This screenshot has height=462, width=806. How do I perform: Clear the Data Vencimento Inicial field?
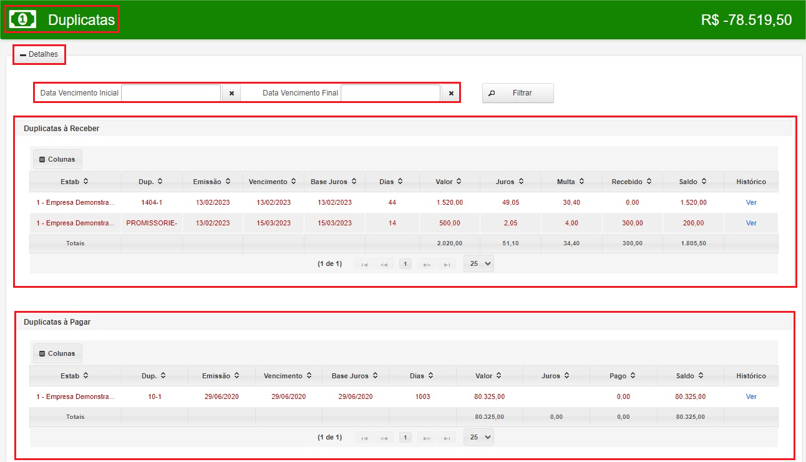pos(231,92)
